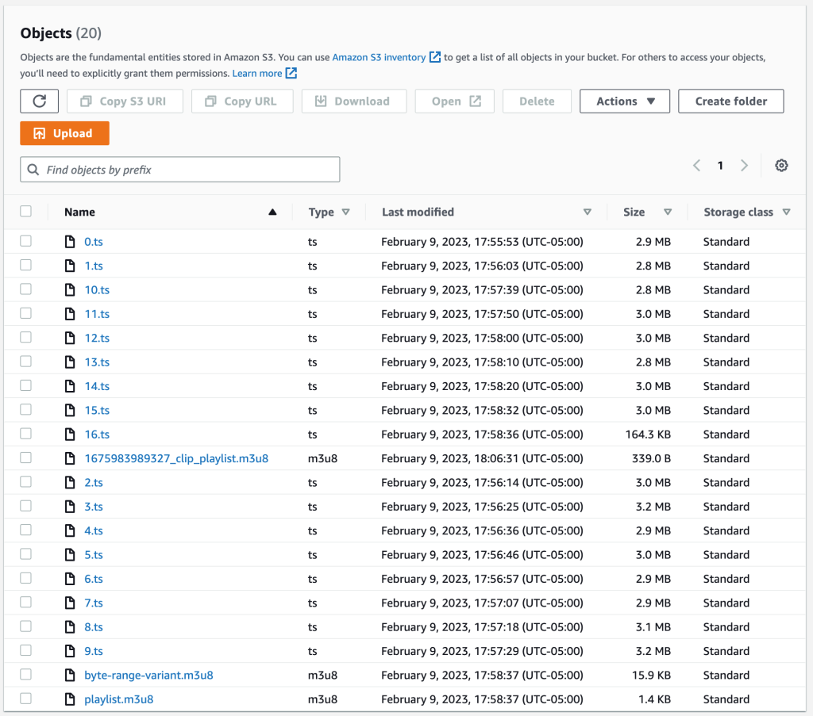
Task: Open the 8.ts object link
Action: pos(94,627)
